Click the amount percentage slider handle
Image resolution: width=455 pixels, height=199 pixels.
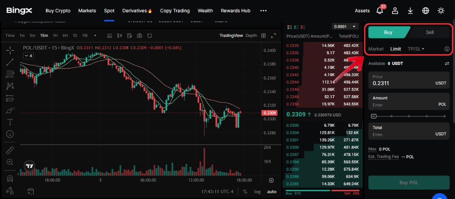coord(374,116)
